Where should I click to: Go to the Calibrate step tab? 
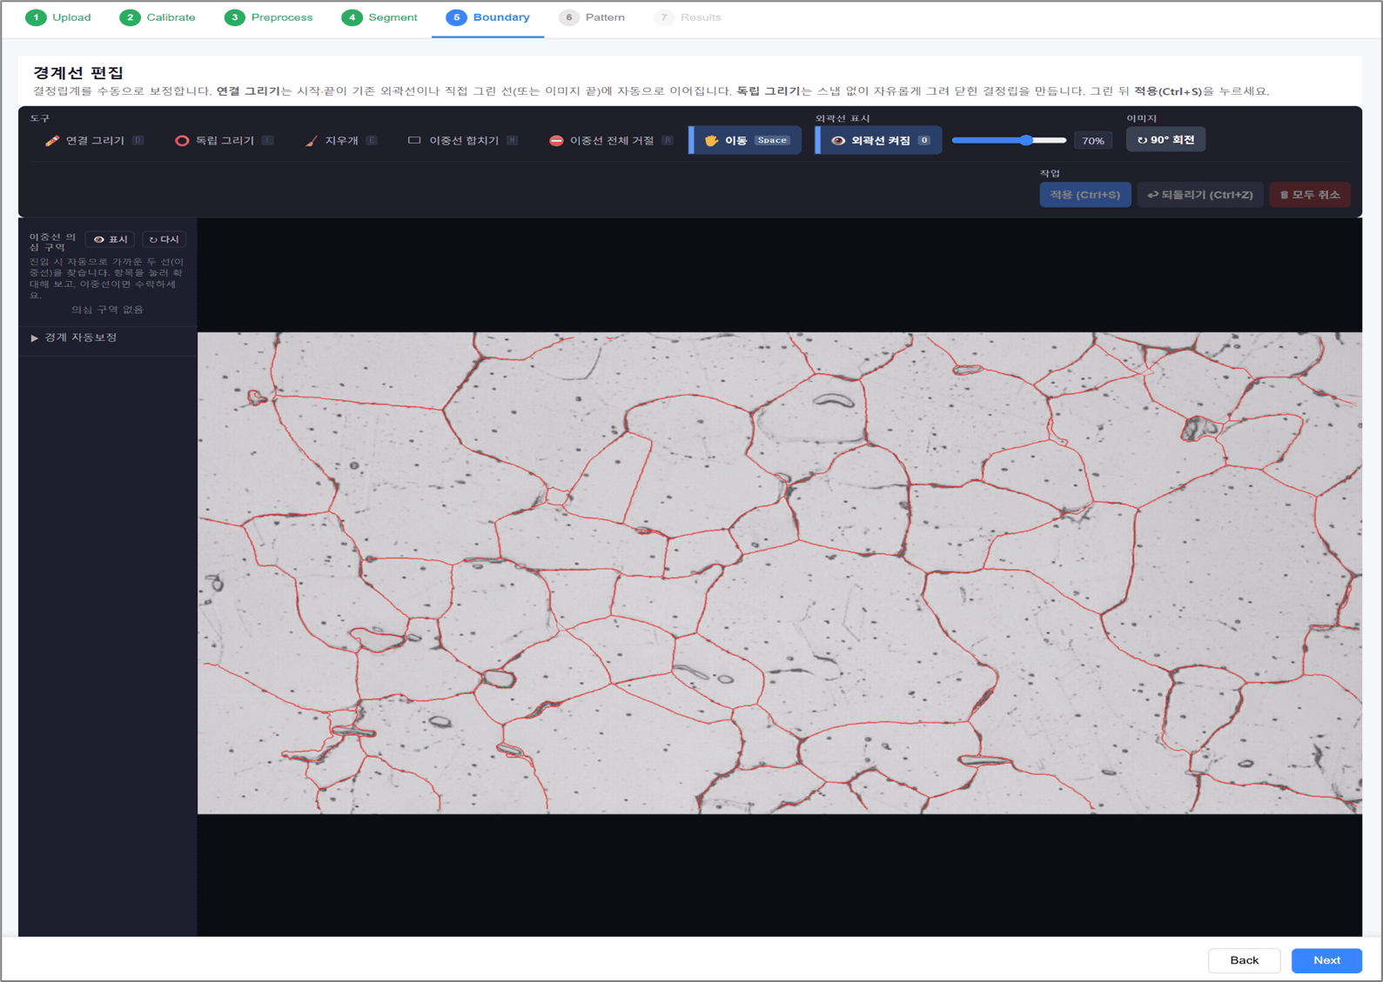(158, 17)
